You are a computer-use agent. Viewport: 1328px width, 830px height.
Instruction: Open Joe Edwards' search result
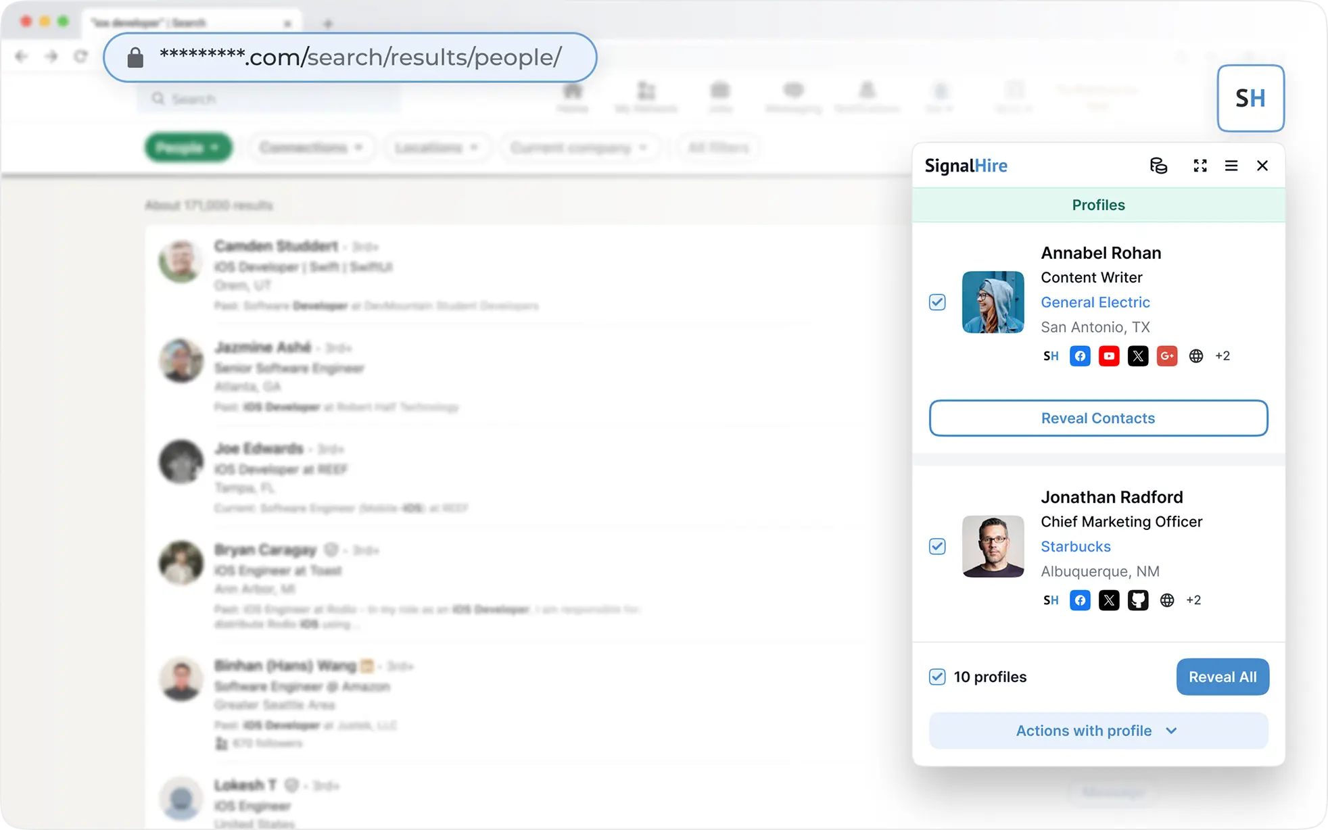[x=258, y=449]
